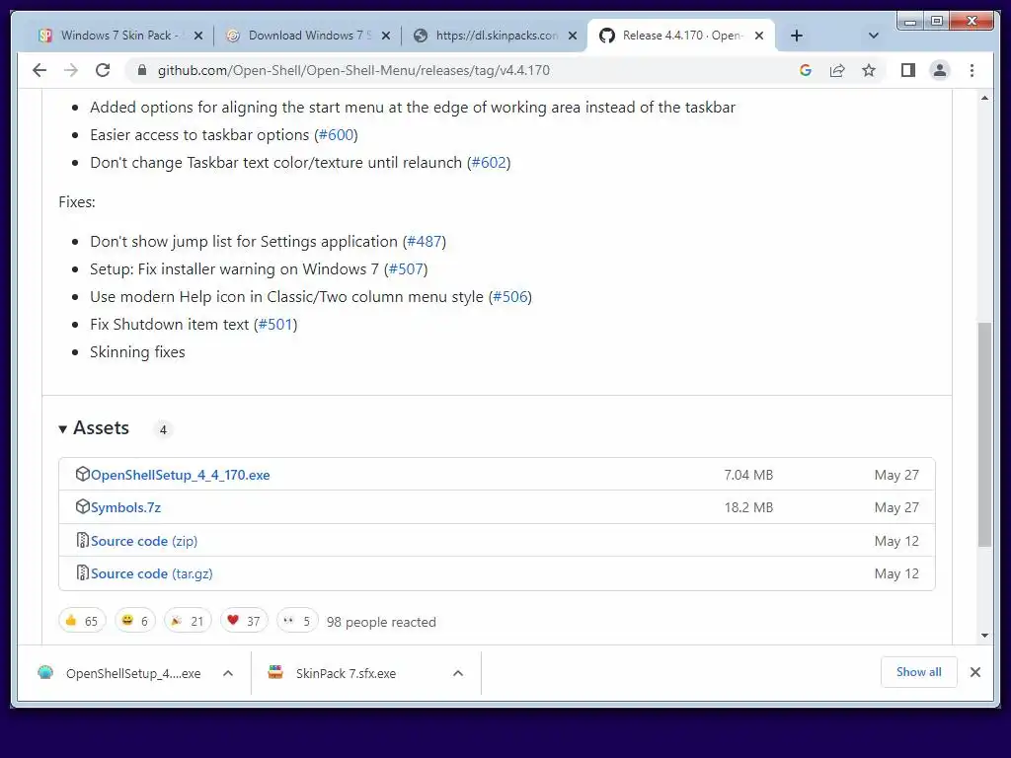The height and width of the screenshot is (758, 1011).
Task: Toggle the hooray reaction with 21
Action: [188, 621]
